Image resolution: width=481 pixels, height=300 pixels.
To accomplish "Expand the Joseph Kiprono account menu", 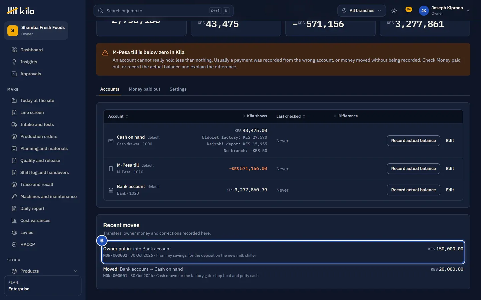I will coord(445,11).
